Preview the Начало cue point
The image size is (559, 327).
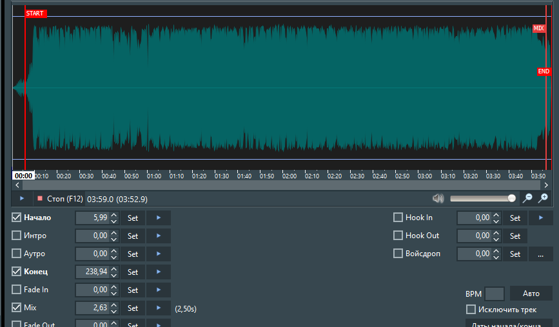(x=159, y=218)
